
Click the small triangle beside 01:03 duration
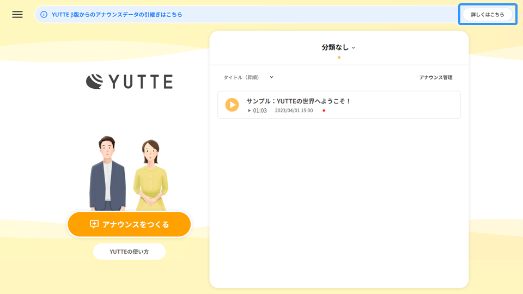click(250, 111)
